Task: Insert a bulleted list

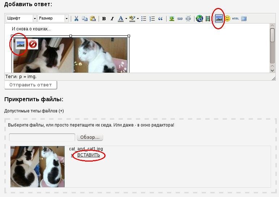Action: click(143, 18)
